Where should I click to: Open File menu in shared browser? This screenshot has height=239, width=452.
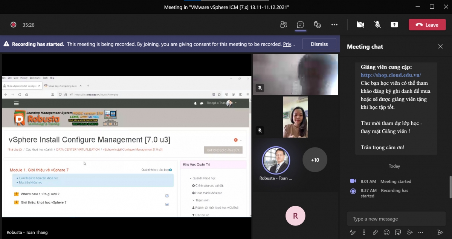pyautogui.click(x=4, y=78)
